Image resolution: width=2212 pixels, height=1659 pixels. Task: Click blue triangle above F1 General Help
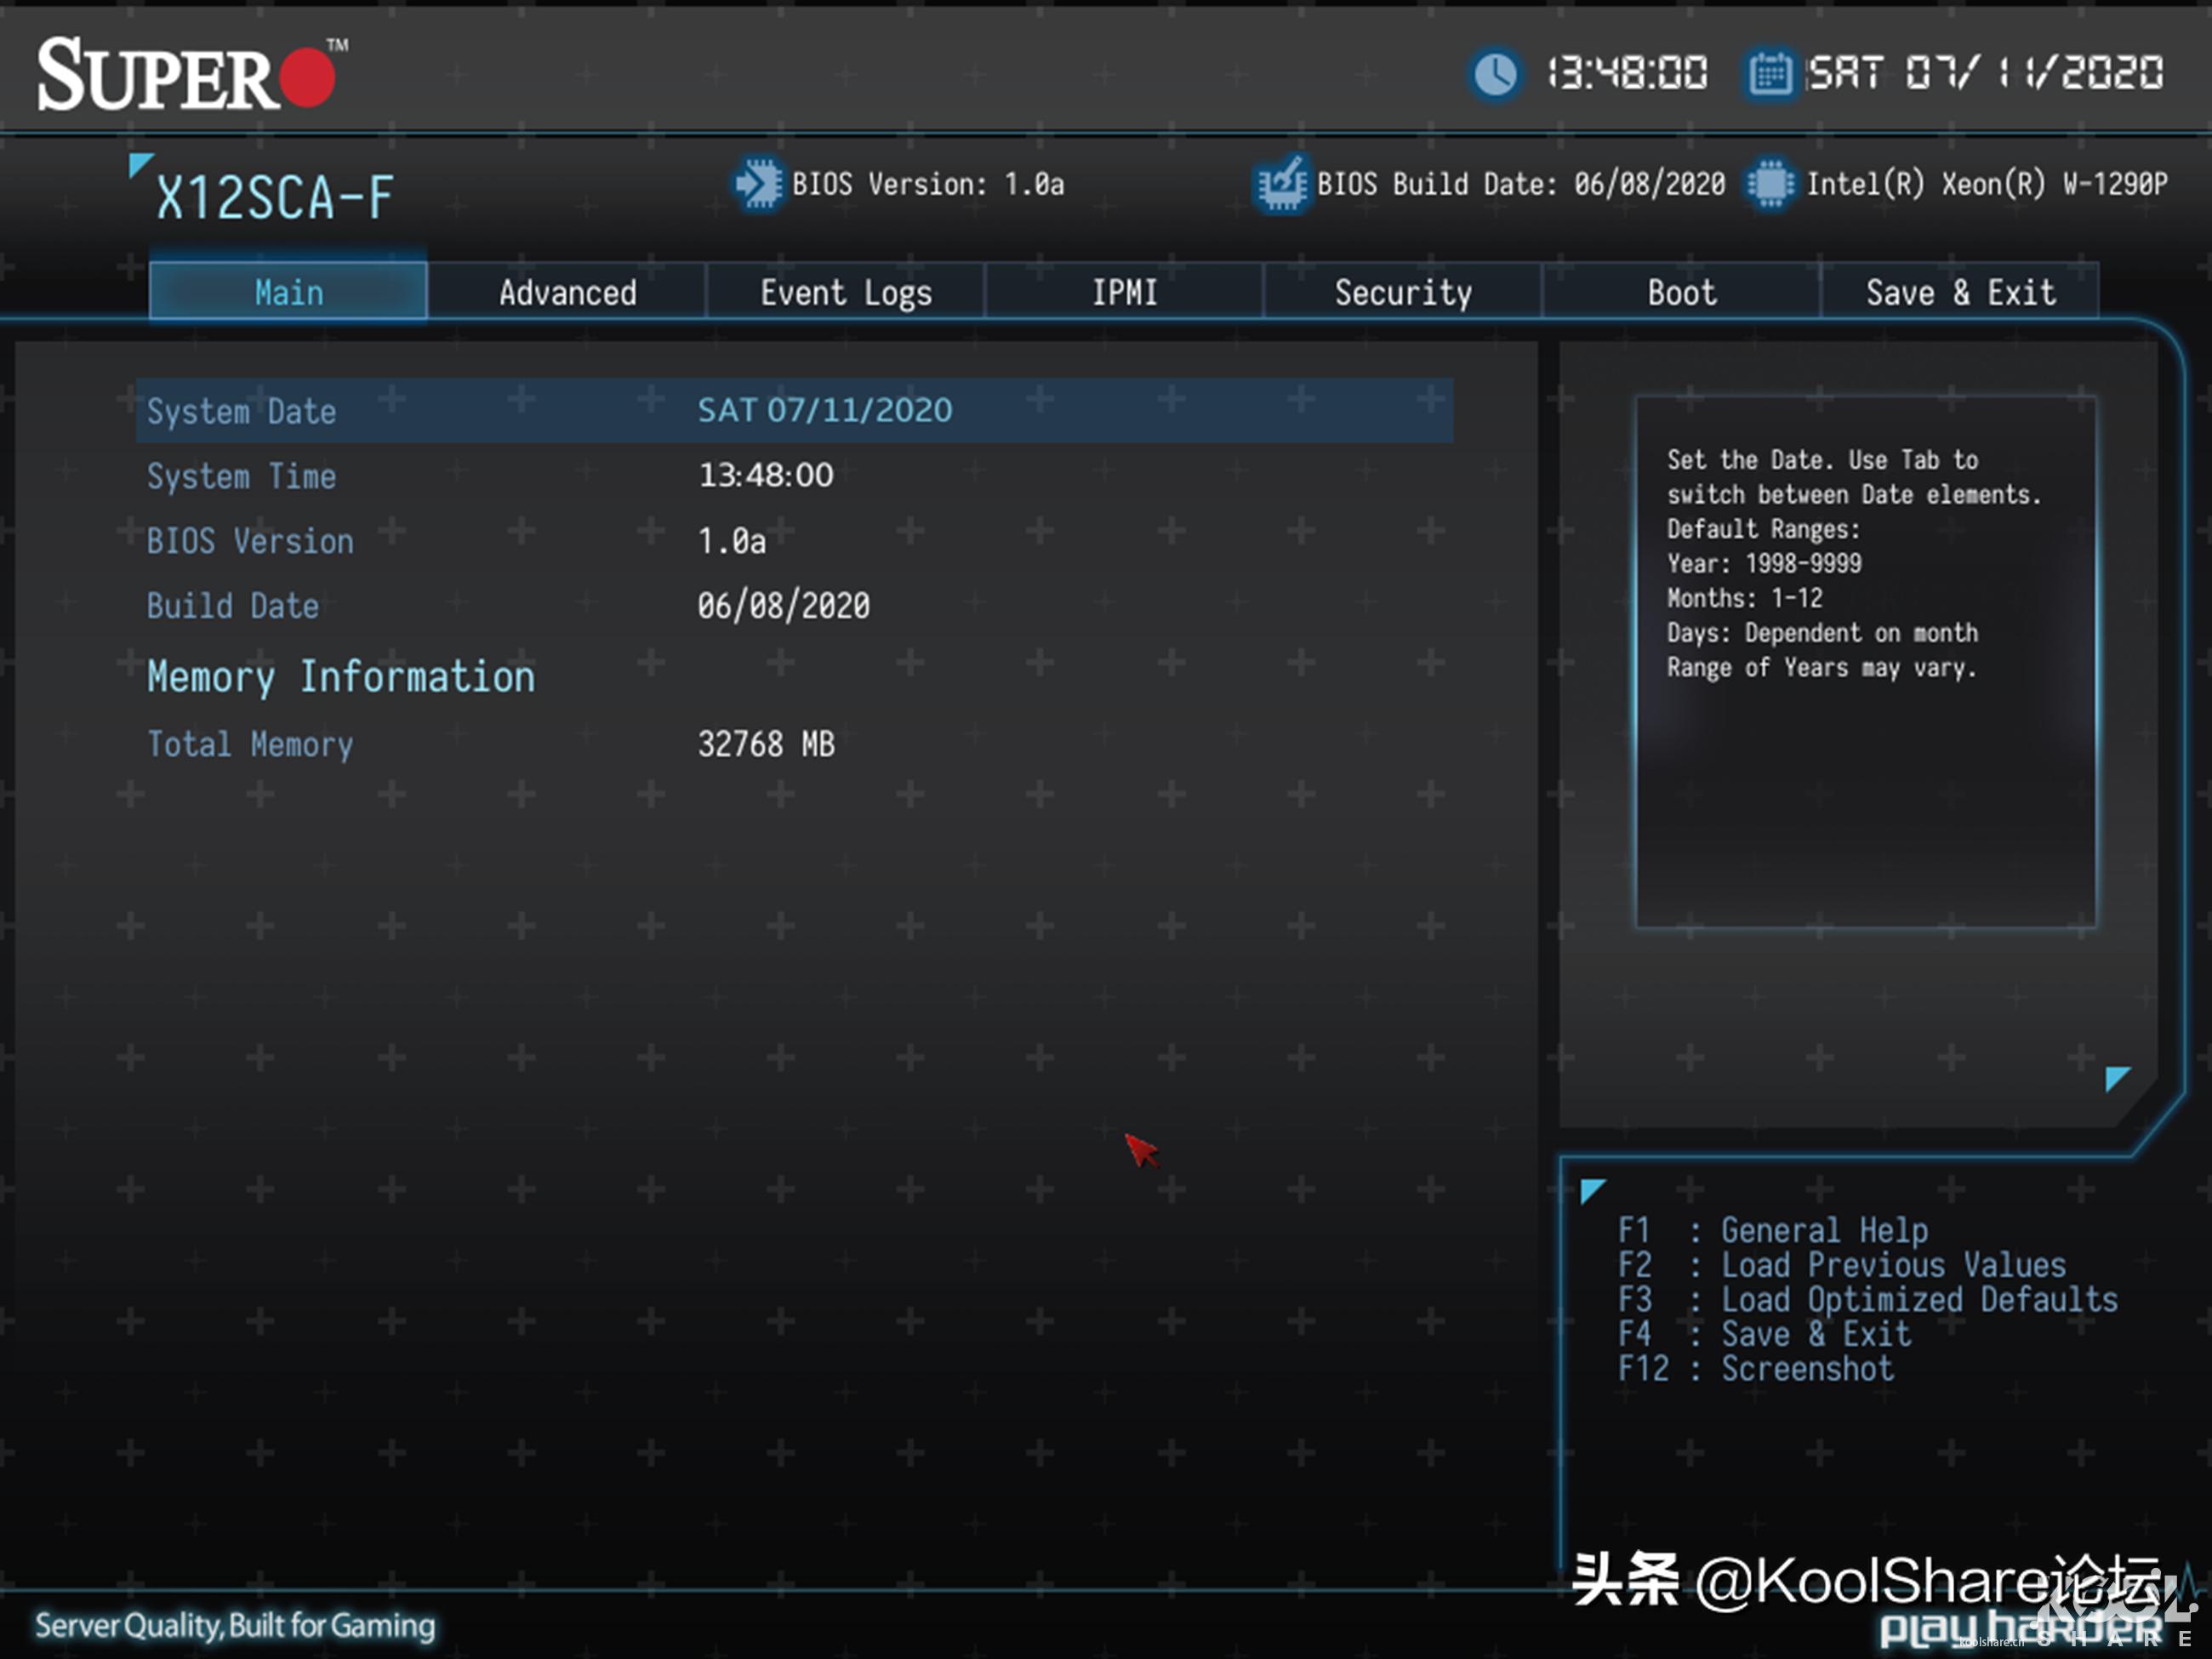(x=1592, y=1190)
